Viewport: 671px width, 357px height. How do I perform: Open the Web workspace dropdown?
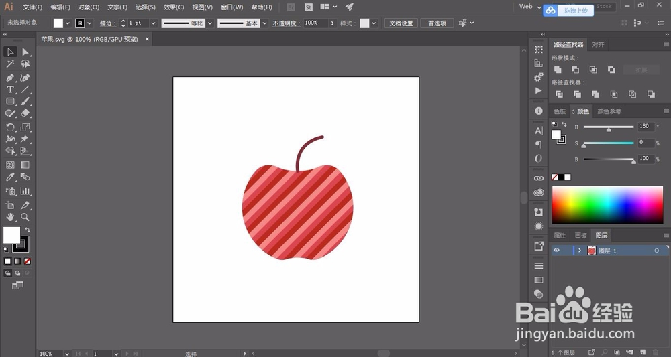point(530,7)
